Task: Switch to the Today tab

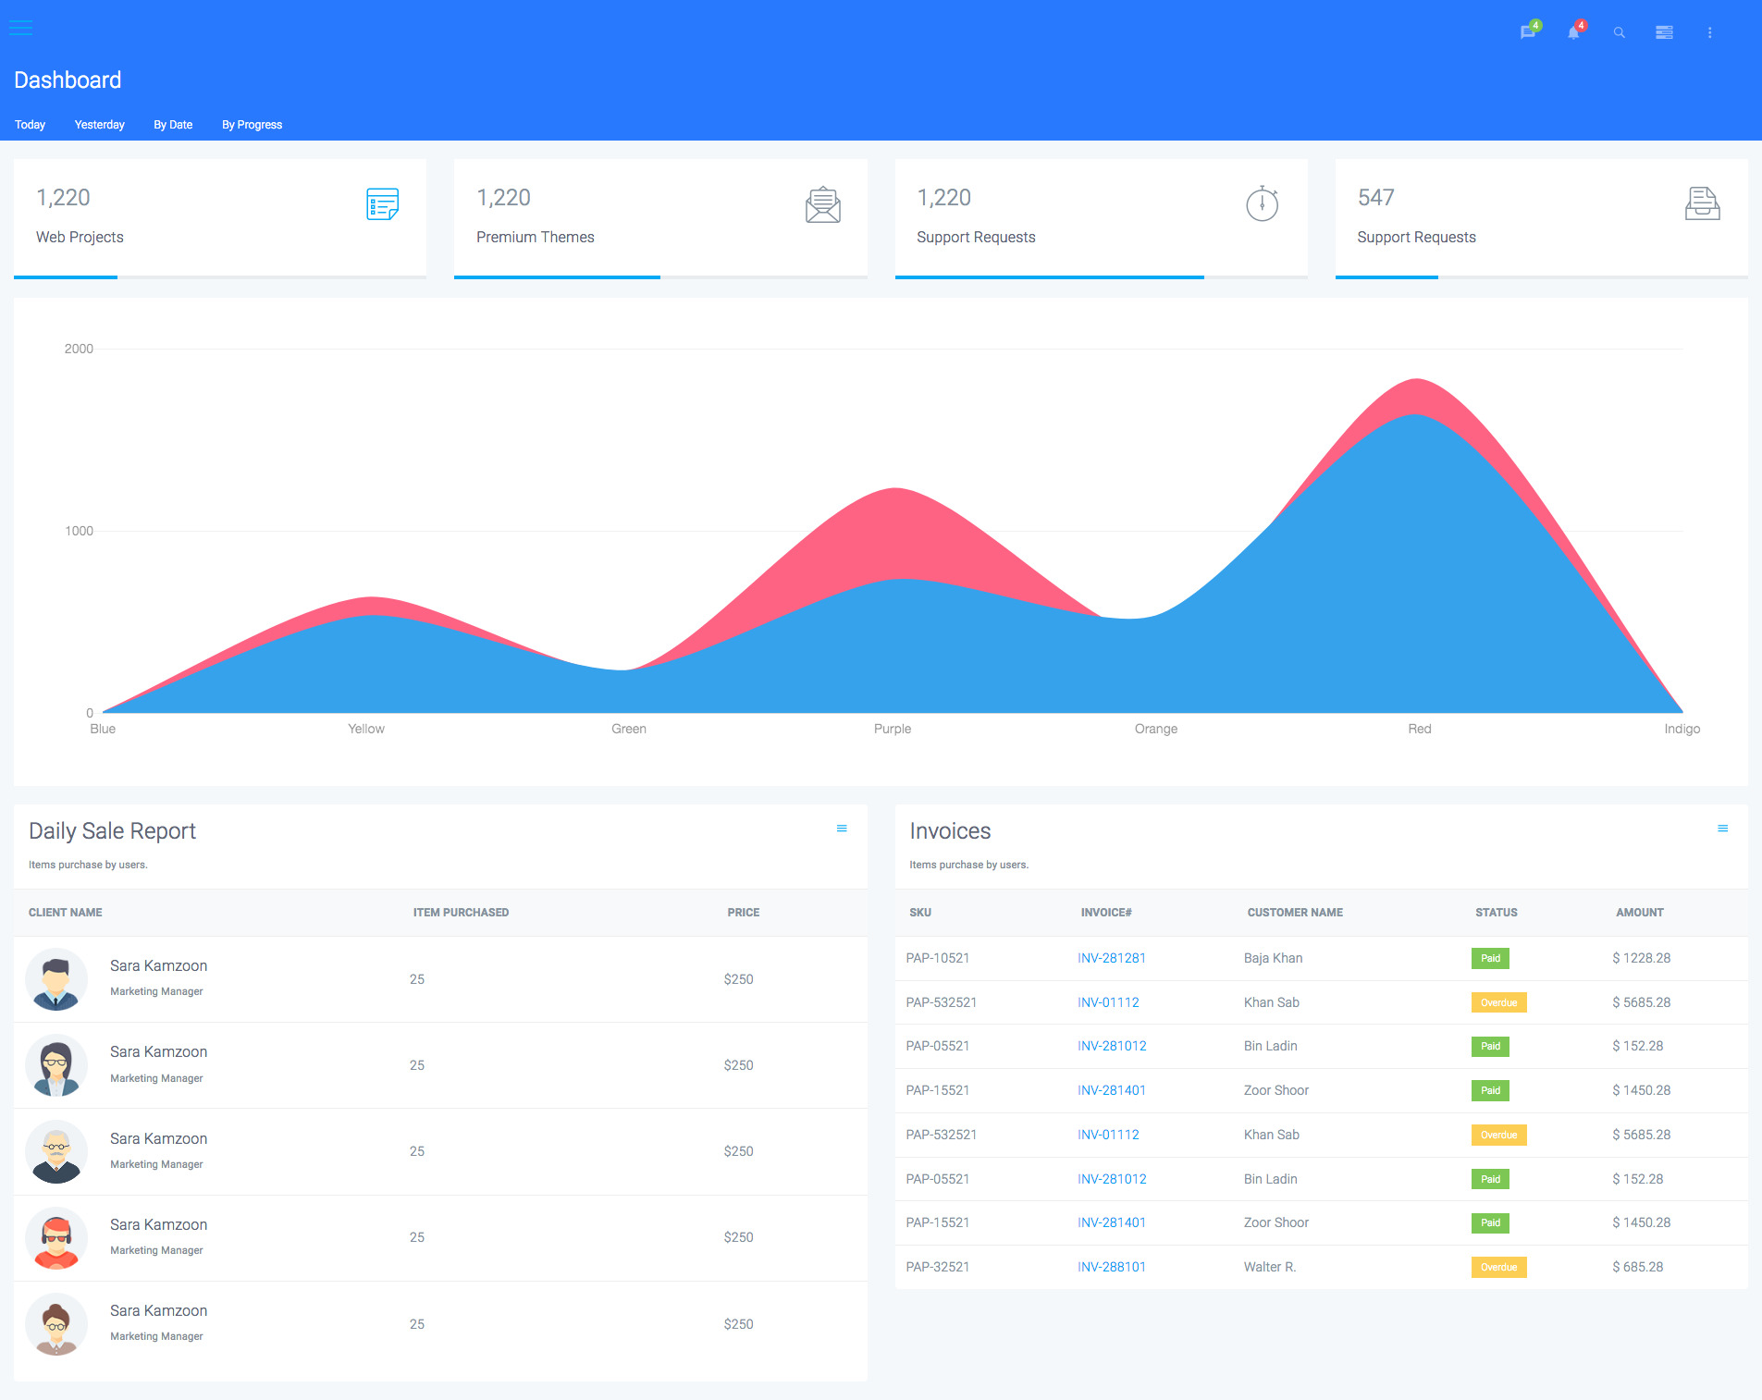Action: [30, 125]
